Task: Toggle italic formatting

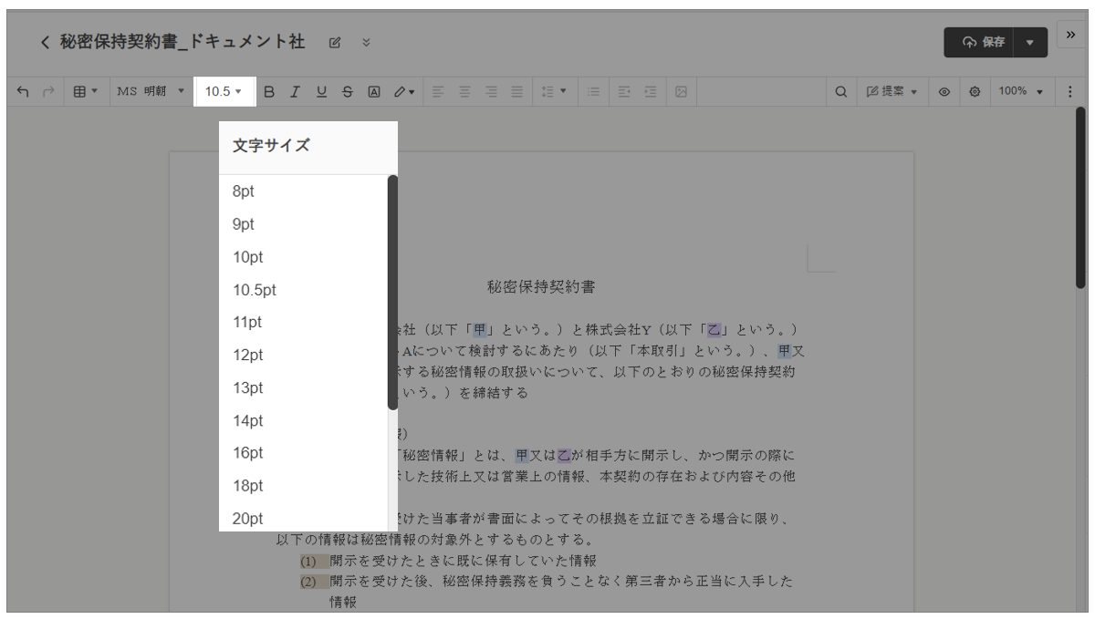Action: tap(295, 91)
